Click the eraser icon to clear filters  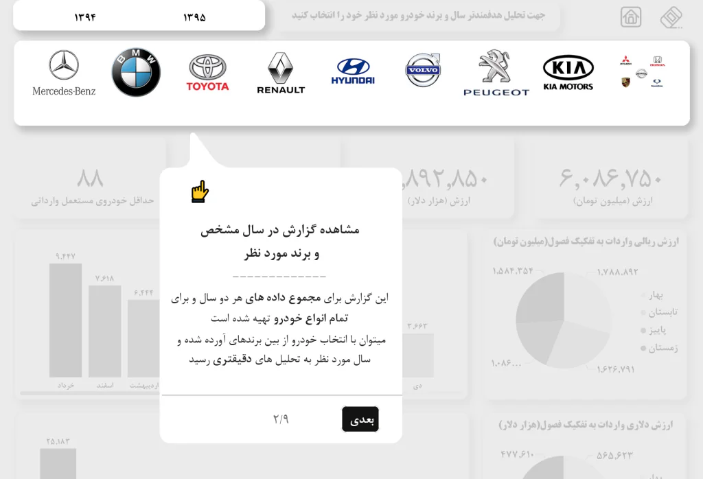click(x=671, y=16)
